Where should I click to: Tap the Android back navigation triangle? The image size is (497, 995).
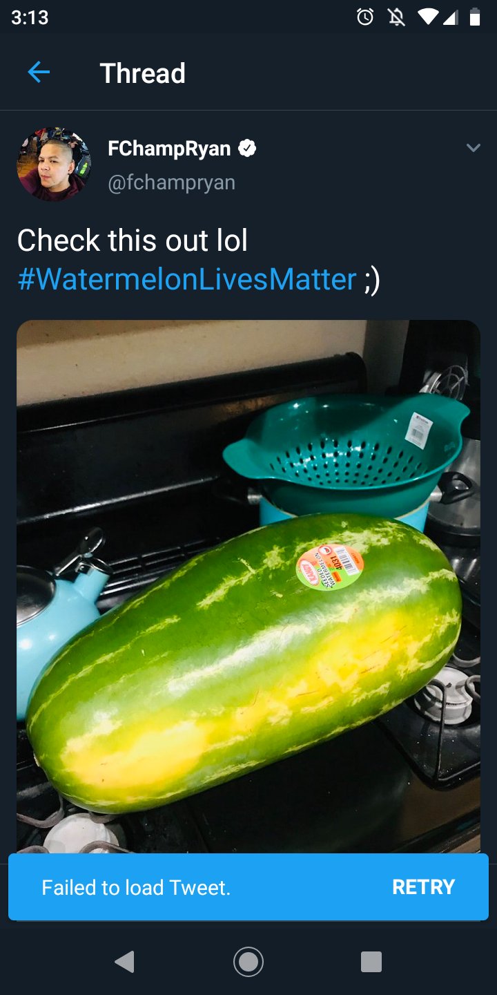point(124,961)
